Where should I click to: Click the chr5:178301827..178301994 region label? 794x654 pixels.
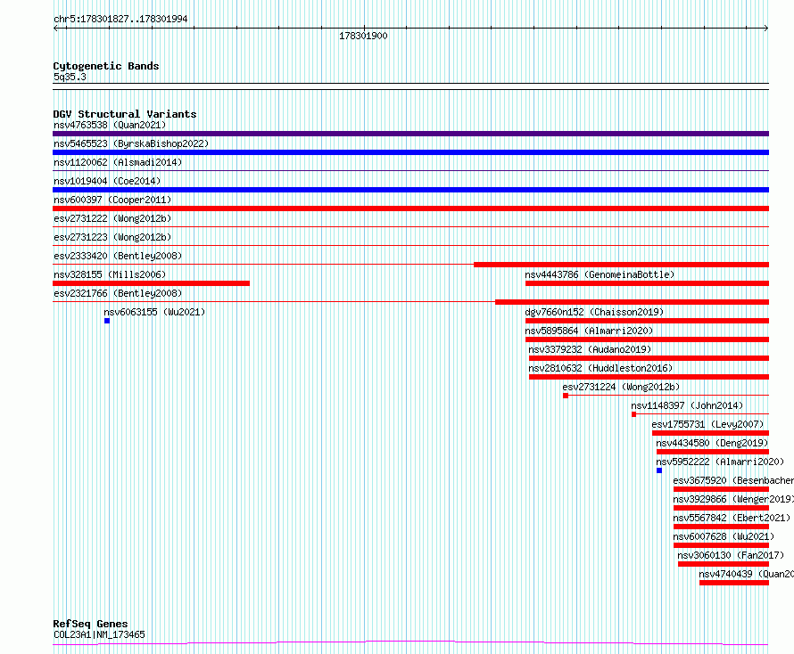120,19
